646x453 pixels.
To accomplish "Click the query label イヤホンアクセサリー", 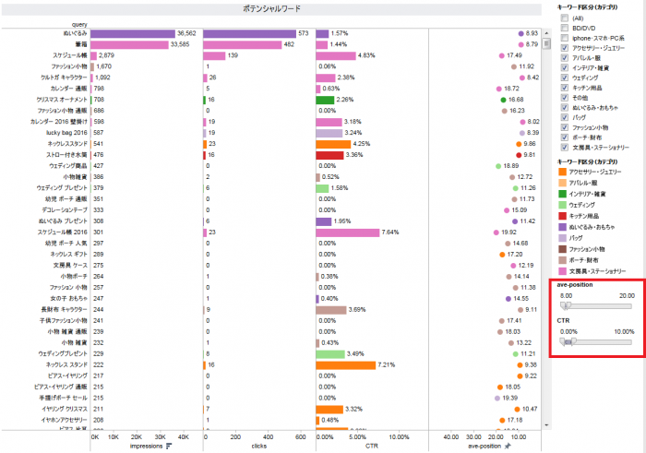I will pos(65,420).
